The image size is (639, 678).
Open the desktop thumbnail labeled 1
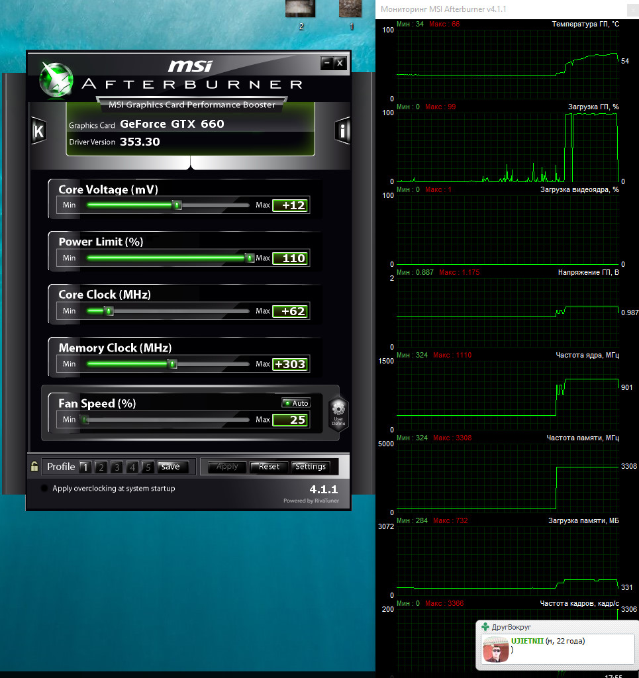[351, 15]
